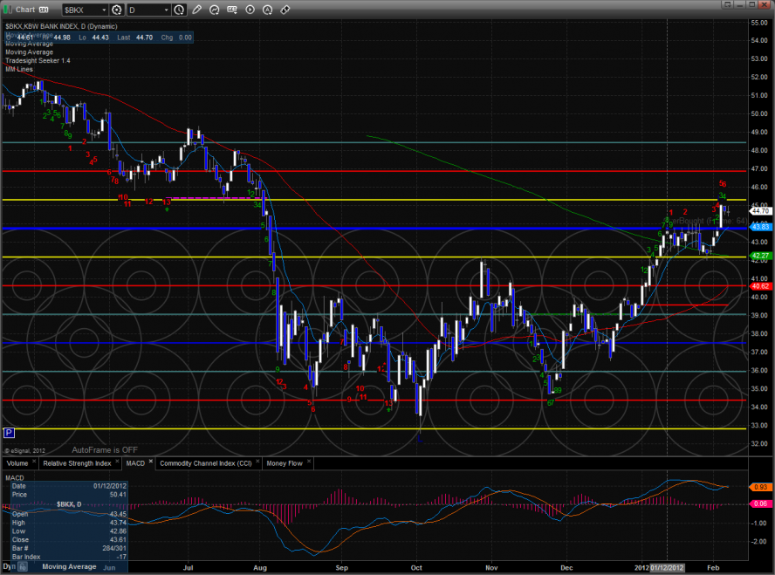Click the Chg 0.00 value in quote bar
Viewport: 775px width, 575px height.
(185, 38)
